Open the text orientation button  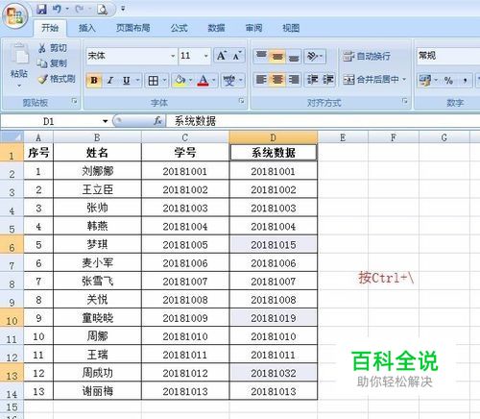[x=315, y=57]
